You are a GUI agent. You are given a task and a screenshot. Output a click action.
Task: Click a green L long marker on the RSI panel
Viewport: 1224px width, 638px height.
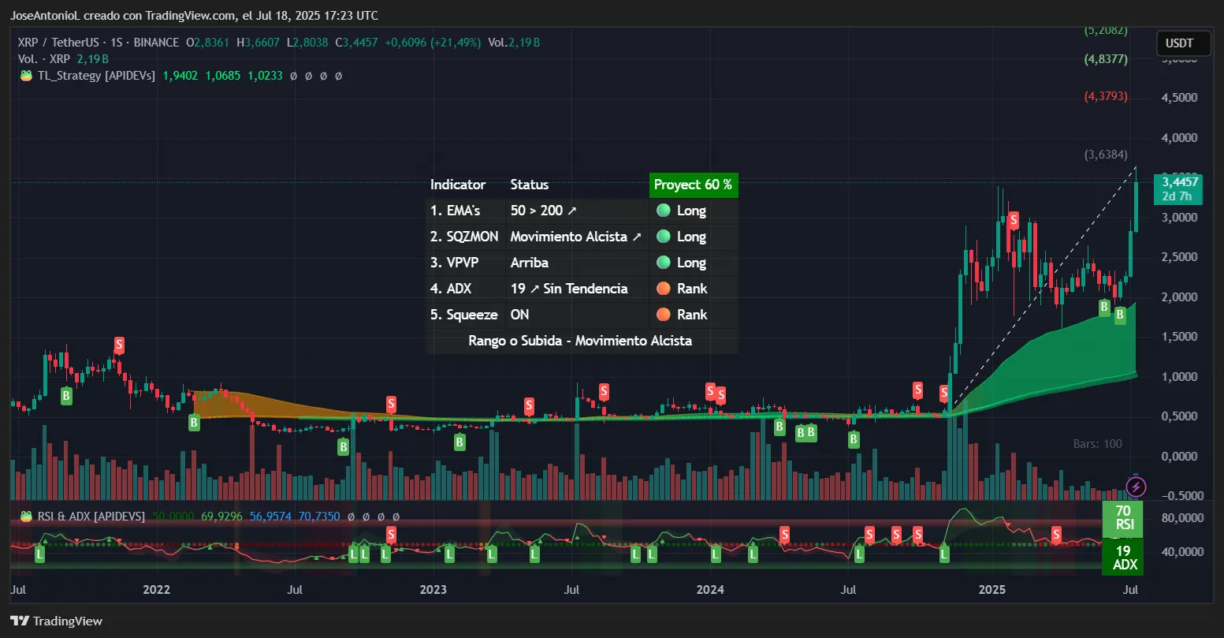coord(38,554)
